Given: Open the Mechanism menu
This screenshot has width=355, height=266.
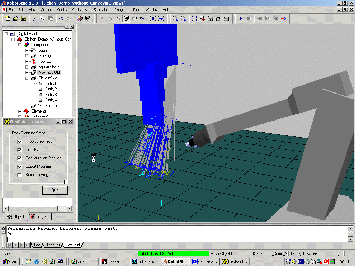Looking at the screenshot, I should 80,10.
